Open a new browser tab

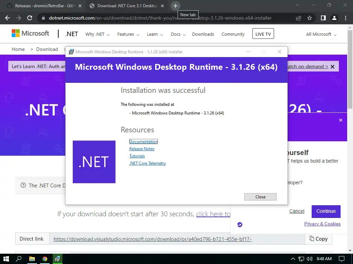(175, 6)
